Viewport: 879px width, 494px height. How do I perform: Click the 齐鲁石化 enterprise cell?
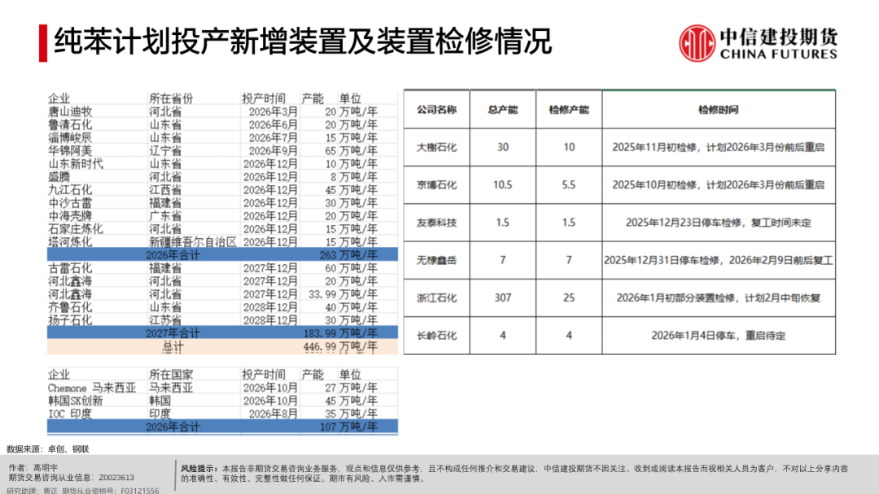(70, 307)
